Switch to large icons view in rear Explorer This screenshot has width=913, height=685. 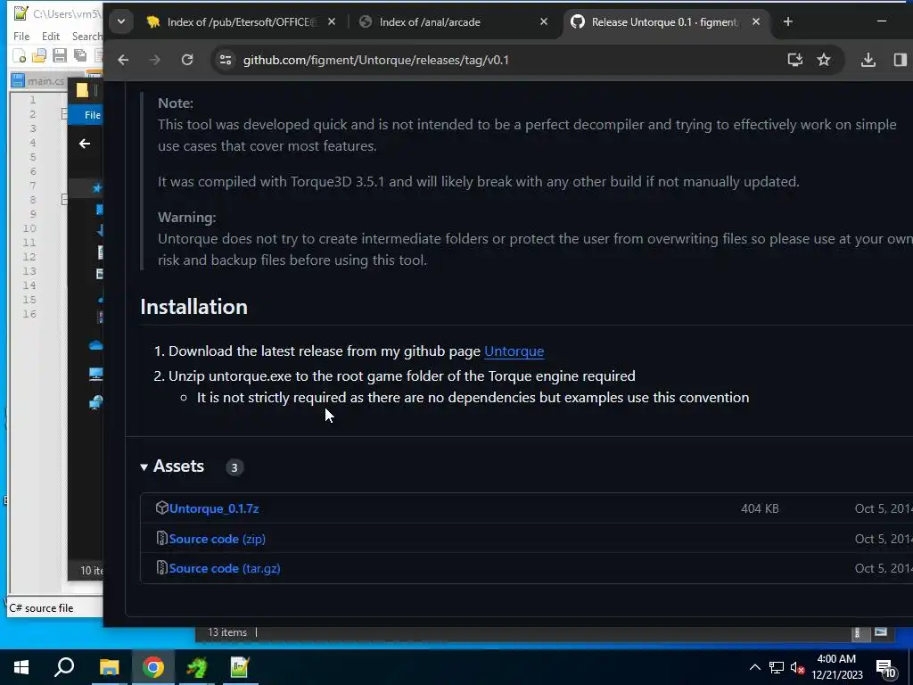[880, 632]
